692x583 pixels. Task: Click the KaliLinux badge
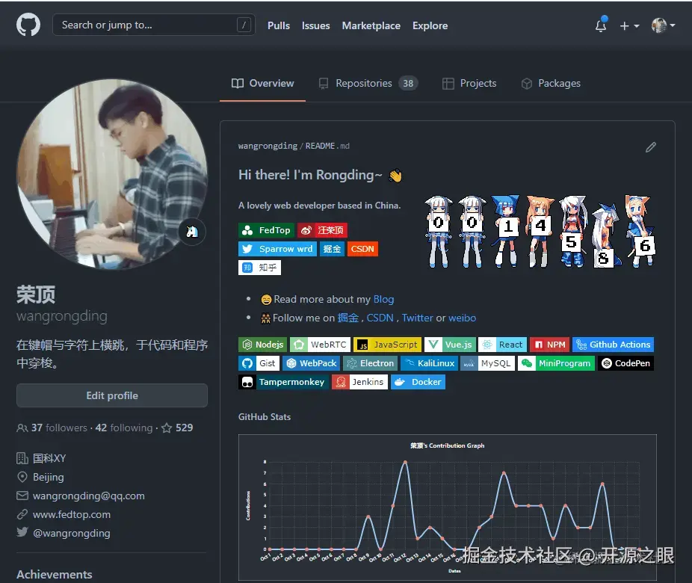click(430, 363)
